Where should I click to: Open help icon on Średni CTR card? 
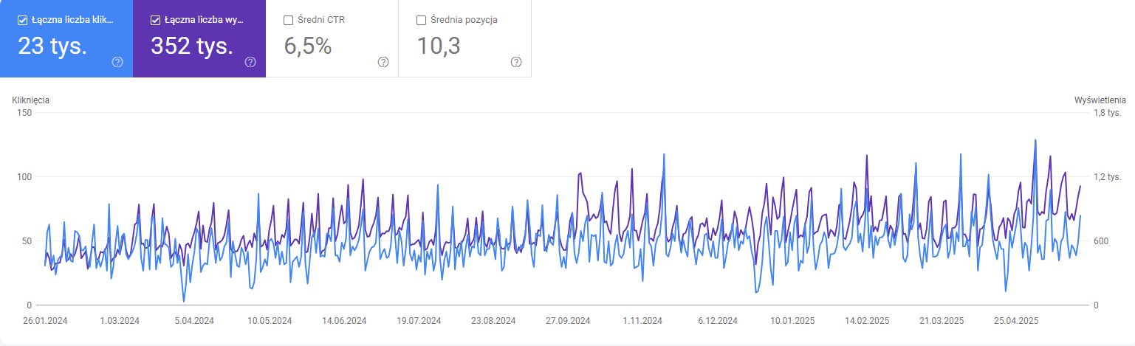[383, 62]
